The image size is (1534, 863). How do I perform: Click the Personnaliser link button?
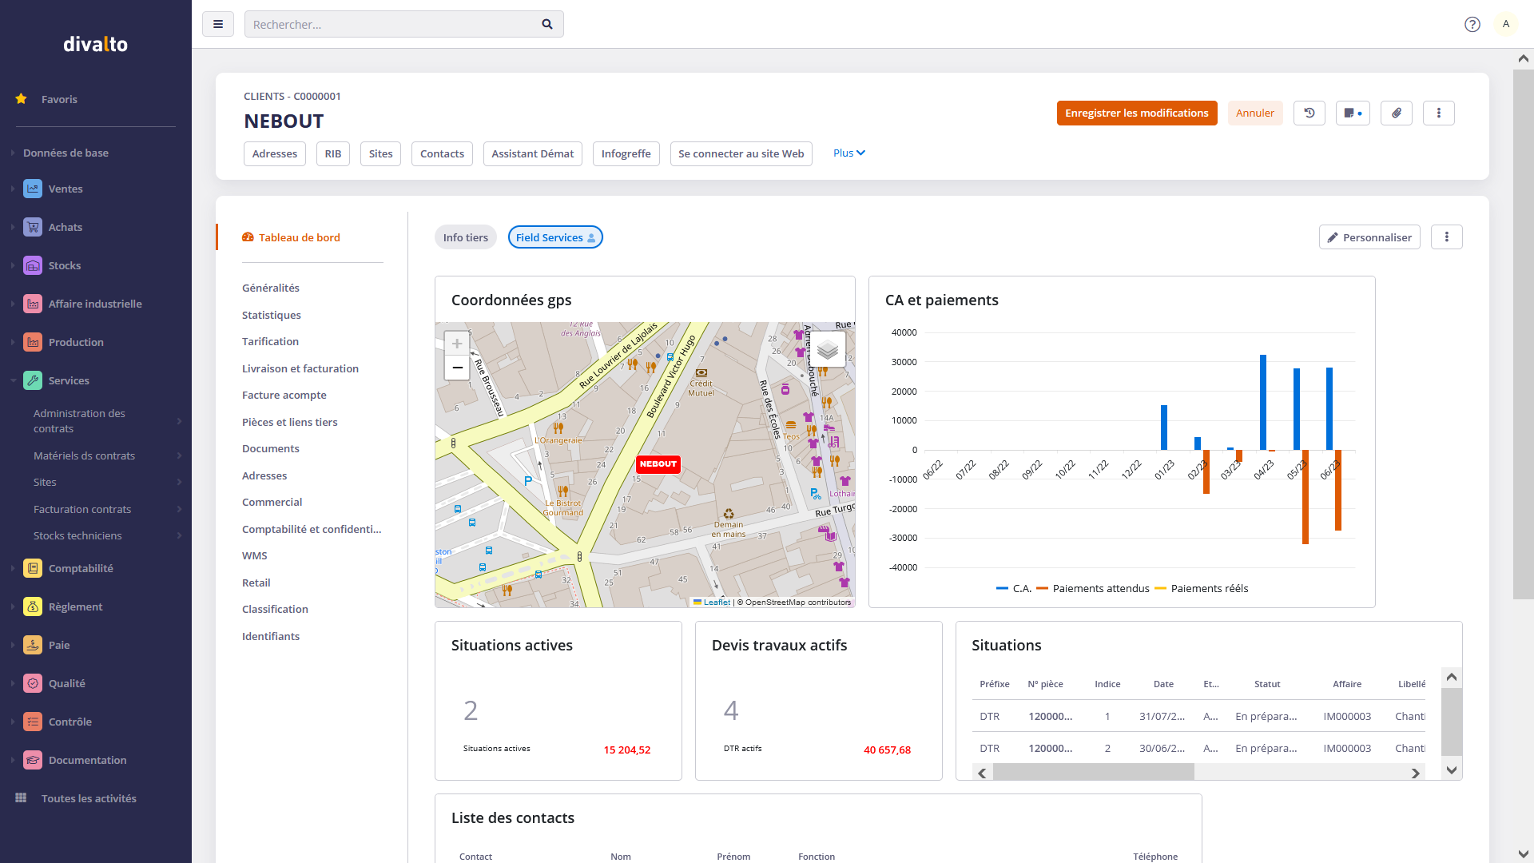(x=1369, y=237)
